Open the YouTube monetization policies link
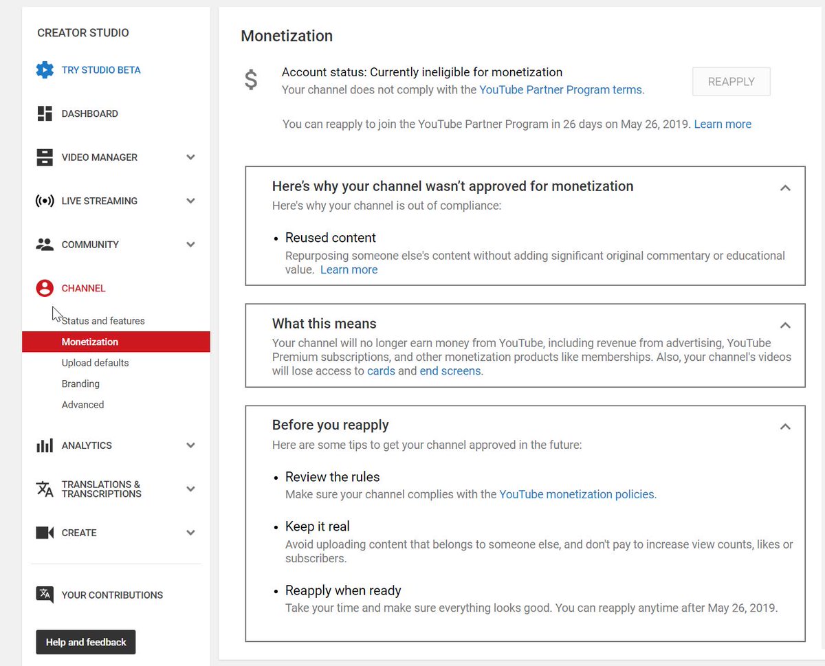 577,494
